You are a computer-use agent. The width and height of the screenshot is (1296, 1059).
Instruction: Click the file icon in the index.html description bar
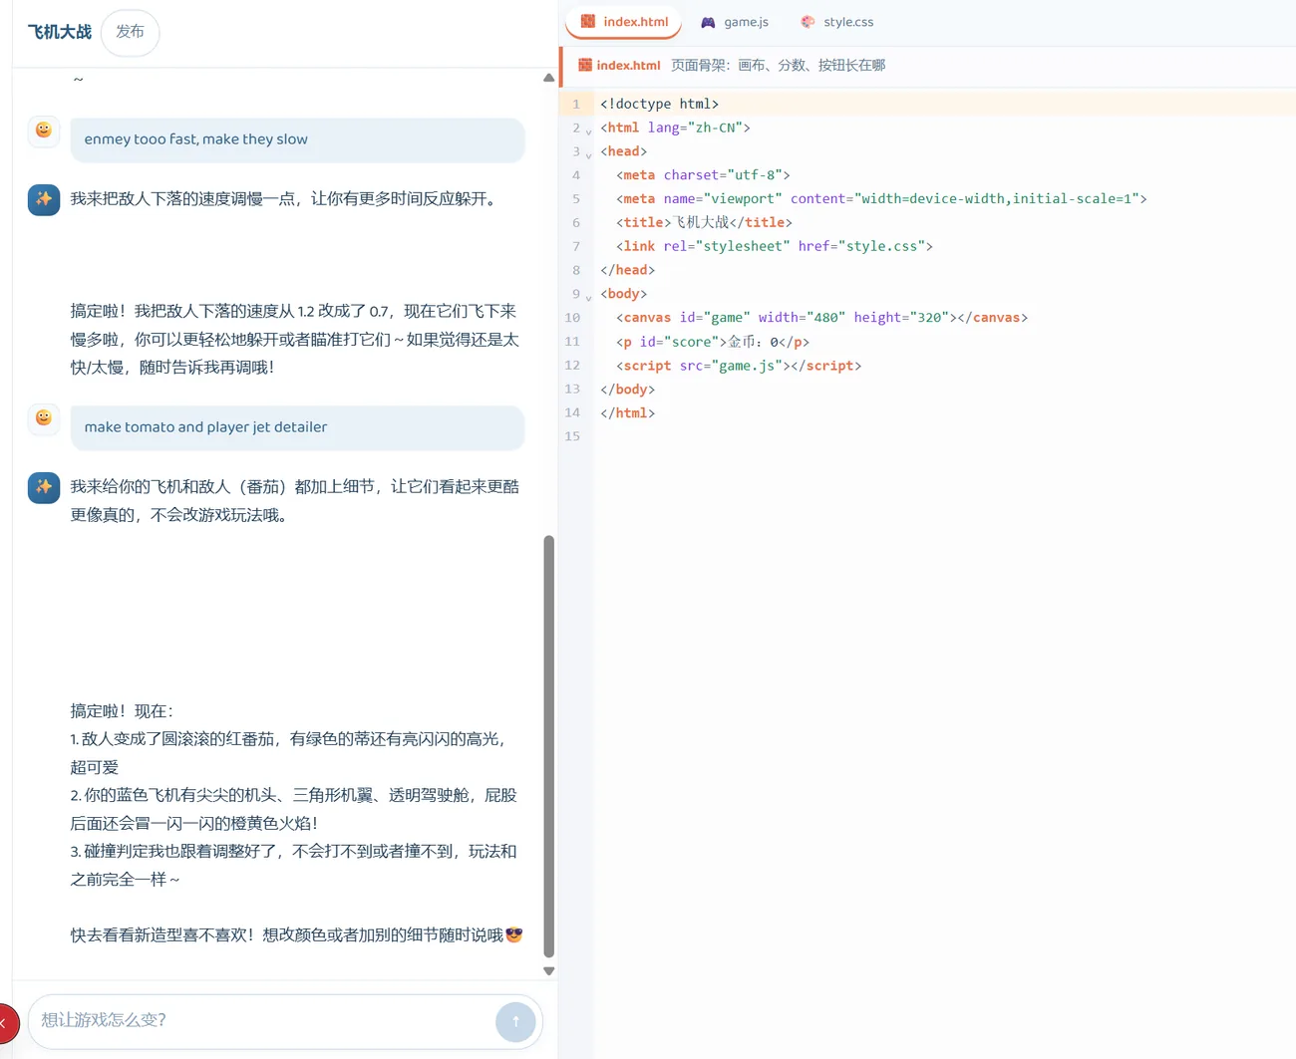(x=585, y=65)
